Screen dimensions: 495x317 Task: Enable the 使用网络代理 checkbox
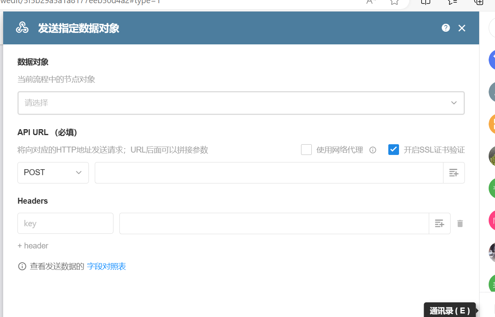(x=306, y=149)
